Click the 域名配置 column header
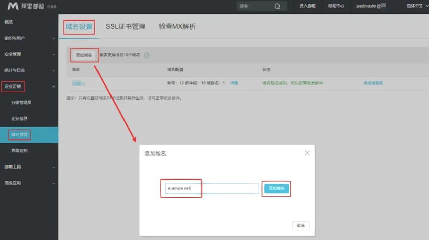The width and height of the screenshot is (429, 240). tap(175, 70)
